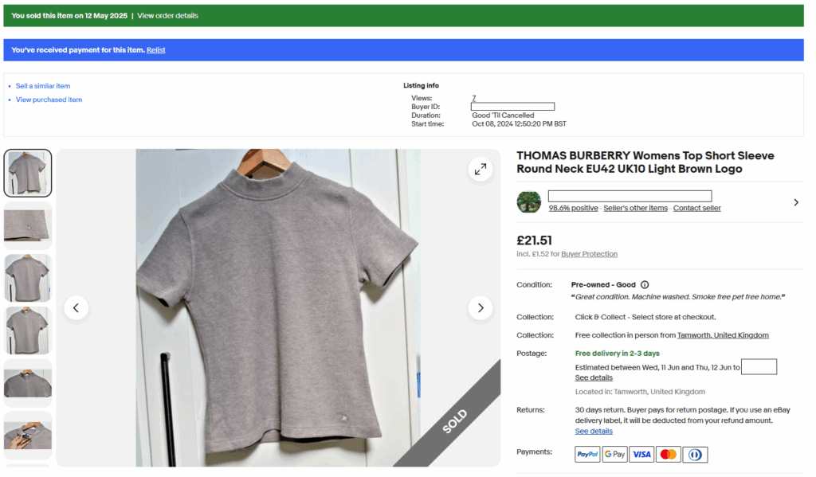Select the Visa payment icon

pyautogui.click(x=641, y=454)
